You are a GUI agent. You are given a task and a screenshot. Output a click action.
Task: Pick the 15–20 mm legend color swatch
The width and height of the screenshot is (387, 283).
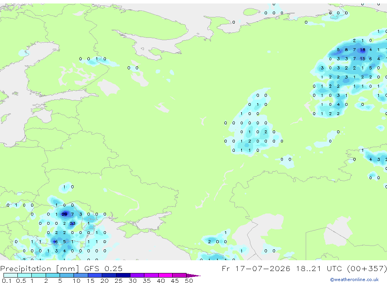tap(95, 275)
